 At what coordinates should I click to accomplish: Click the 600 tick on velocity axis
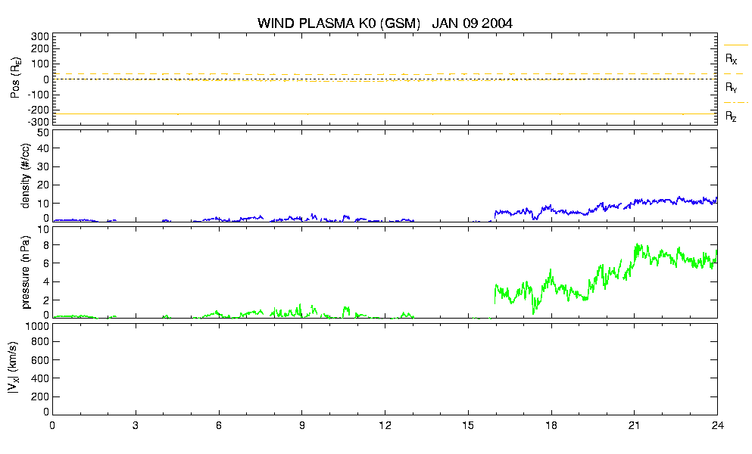coord(40,360)
